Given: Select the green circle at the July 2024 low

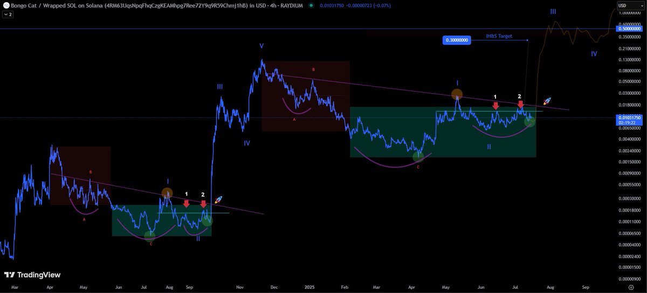Looking at the screenshot, I should tap(150, 236).
